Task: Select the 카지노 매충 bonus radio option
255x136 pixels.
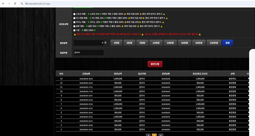Action: coord(74,22)
